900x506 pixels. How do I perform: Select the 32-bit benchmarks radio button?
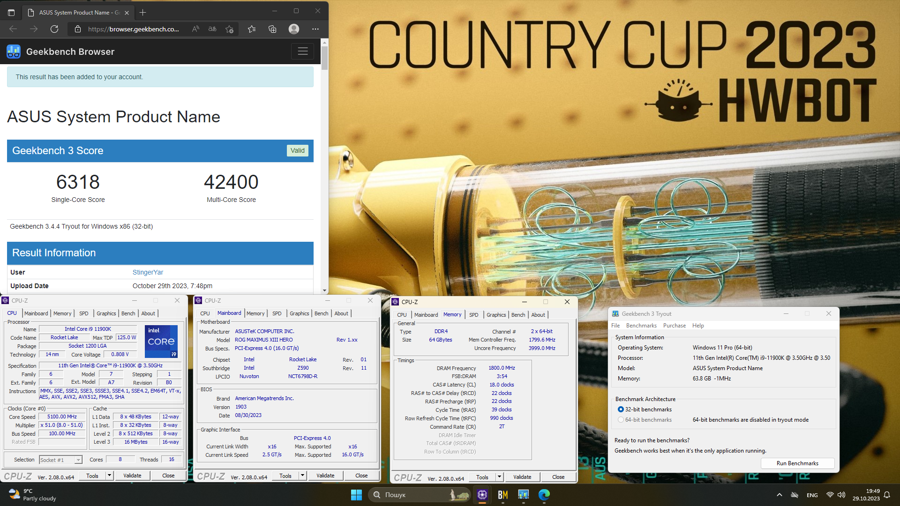(x=621, y=409)
